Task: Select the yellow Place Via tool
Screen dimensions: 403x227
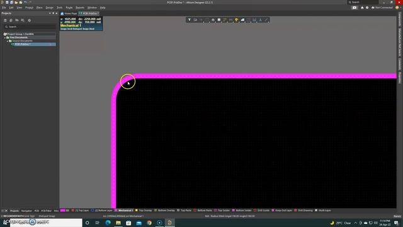Action: coord(237,20)
